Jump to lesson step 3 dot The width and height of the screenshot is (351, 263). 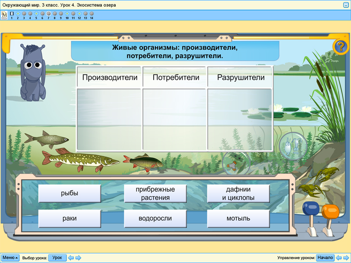tap(24, 14)
